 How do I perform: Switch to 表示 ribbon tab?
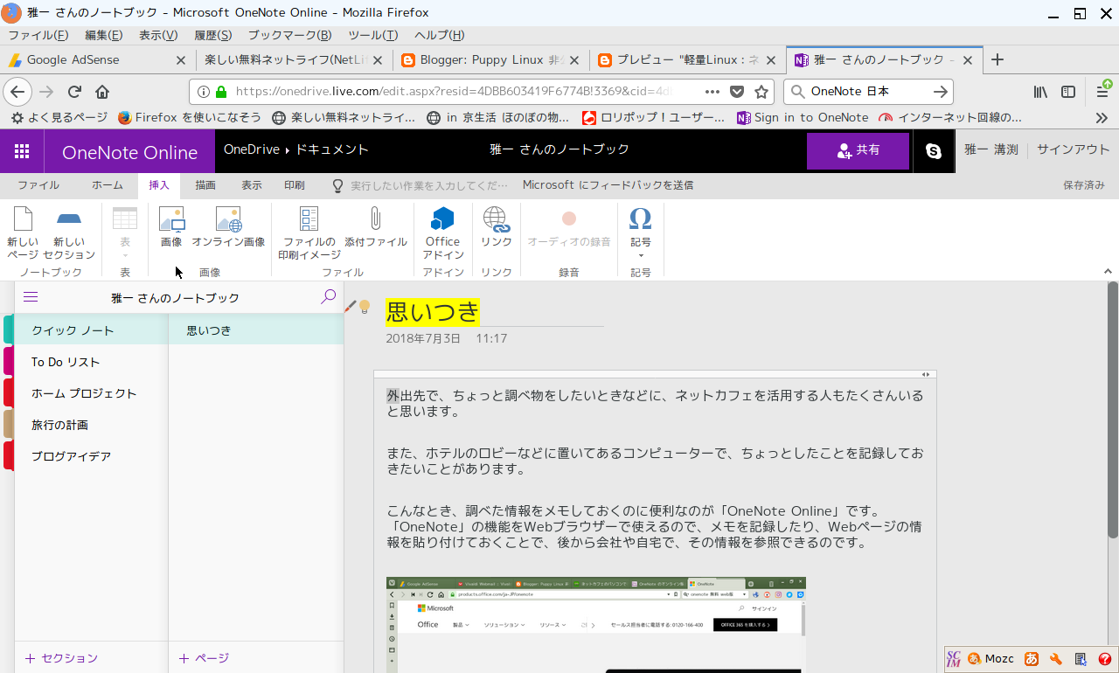tap(252, 185)
